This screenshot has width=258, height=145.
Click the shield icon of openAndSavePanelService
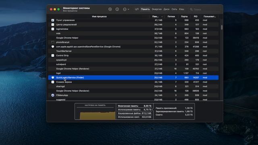coord(53,47)
